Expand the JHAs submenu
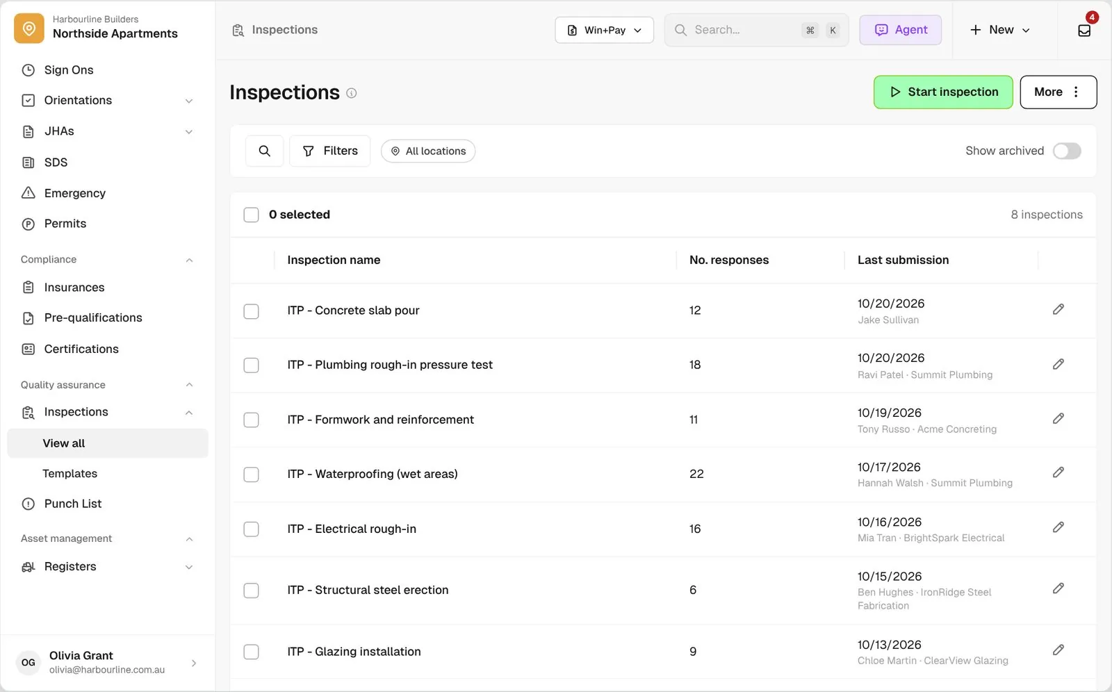1112x692 pixels. [189, 132]
